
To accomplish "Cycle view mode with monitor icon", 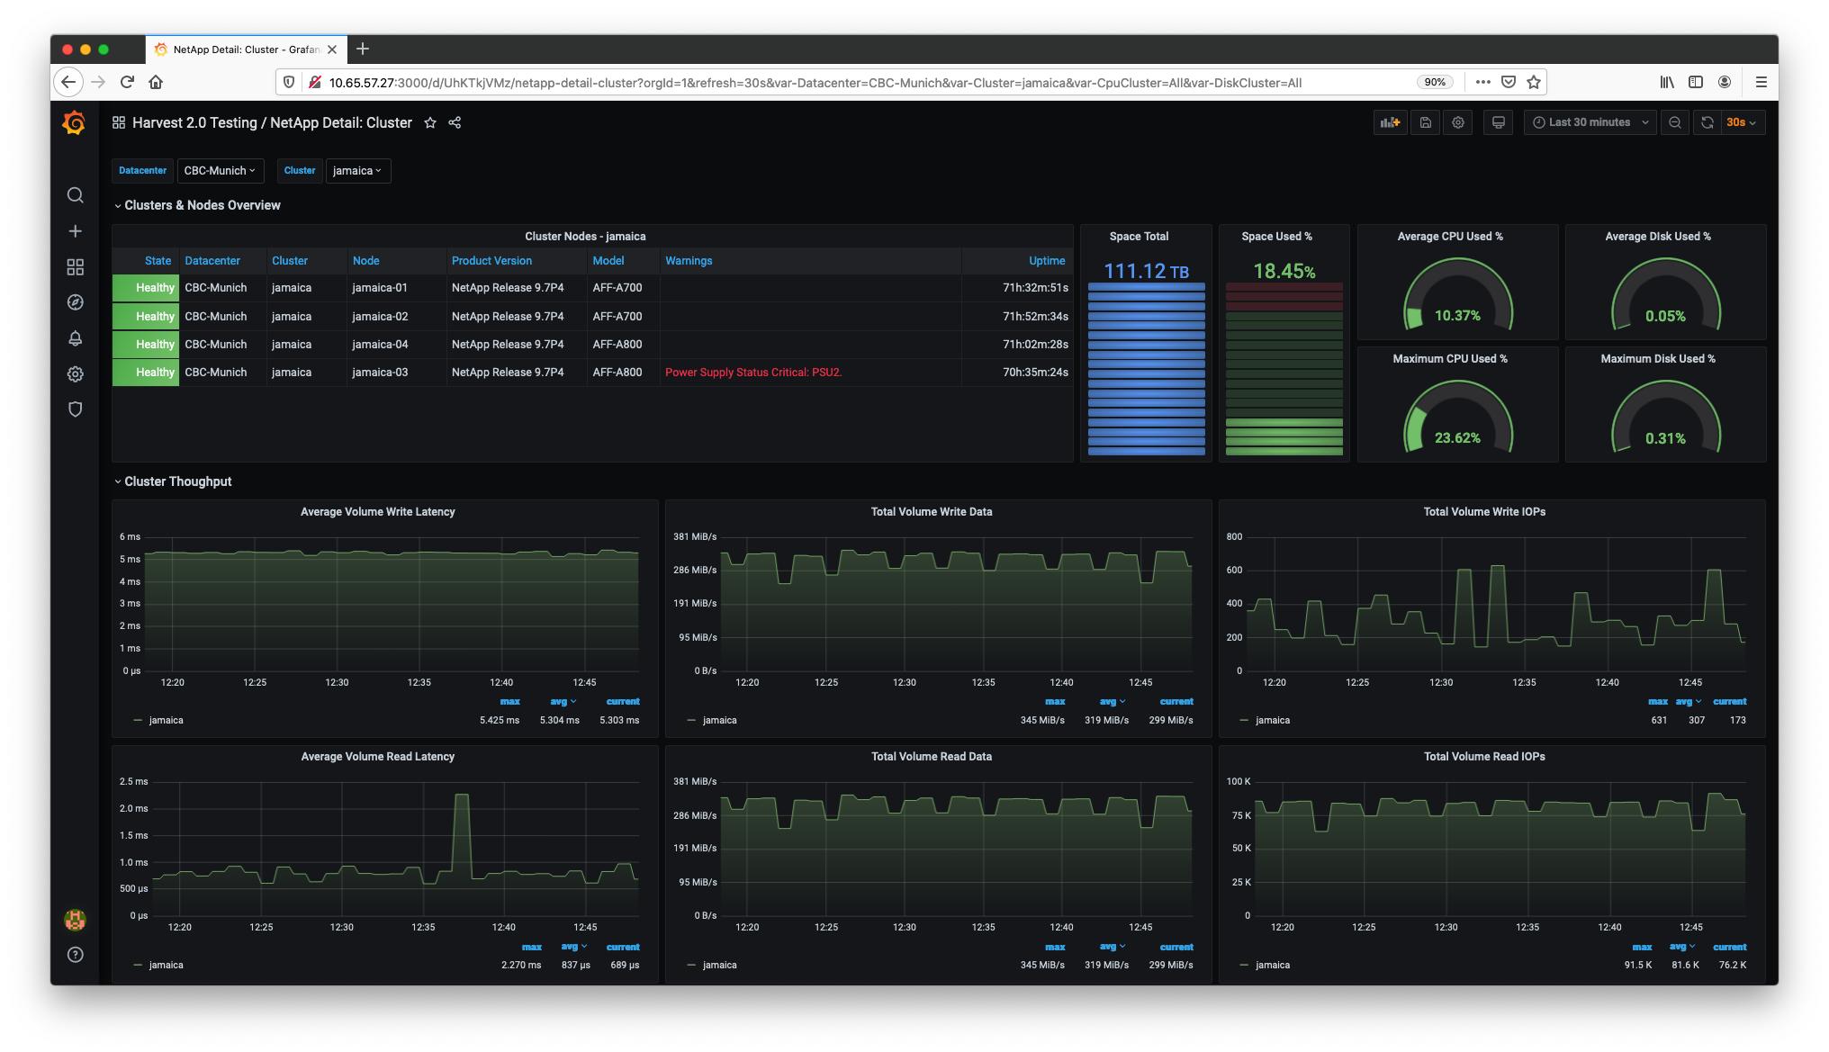I will coord(1498,122).
